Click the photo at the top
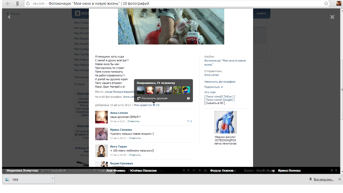Screen dimensions: 343x193 [x=171, y=26]
